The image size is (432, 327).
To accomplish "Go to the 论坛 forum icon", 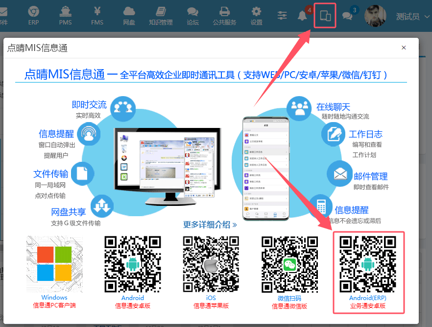I will pyautogui.click(x=193, y=15).
